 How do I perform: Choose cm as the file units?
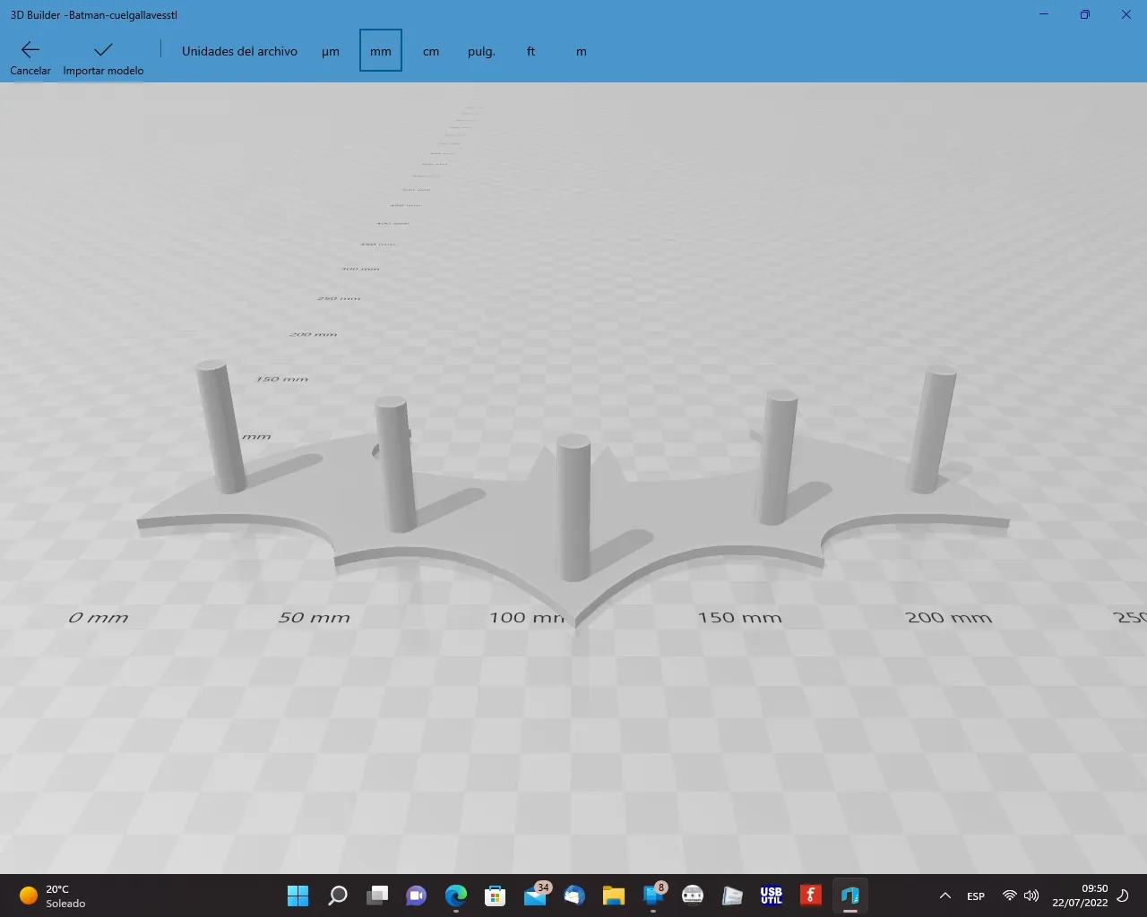pos(431,51)
